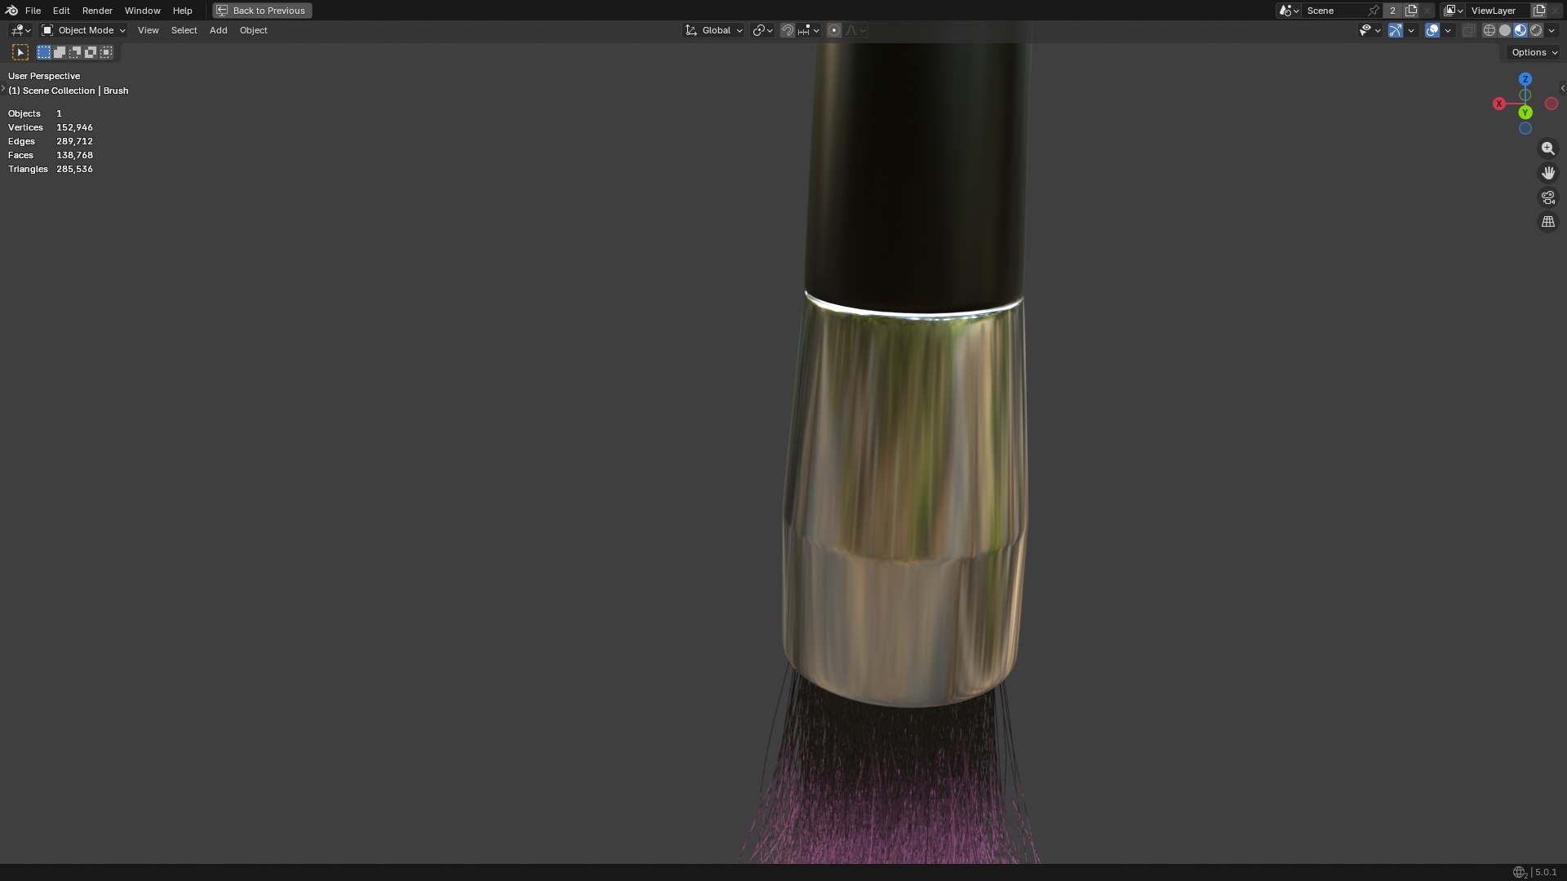Open the Render menu
Viewport: 1567px width, 881px height.
click(x=97, y=11)
